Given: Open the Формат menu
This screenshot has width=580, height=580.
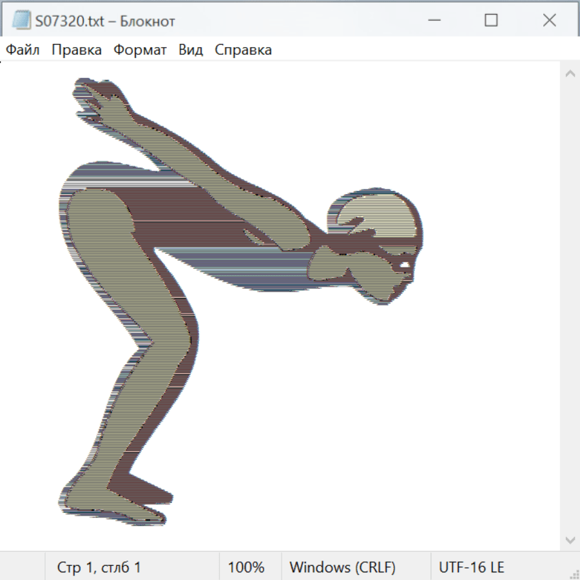Looking at the screenshot, I should click(x=140, y=50).
